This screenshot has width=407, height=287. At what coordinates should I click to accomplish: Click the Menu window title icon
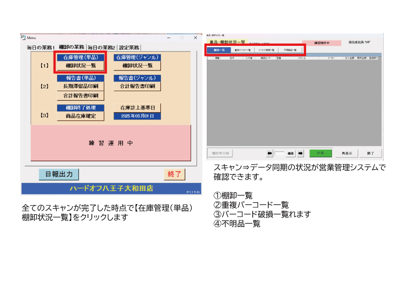[23, 38]
